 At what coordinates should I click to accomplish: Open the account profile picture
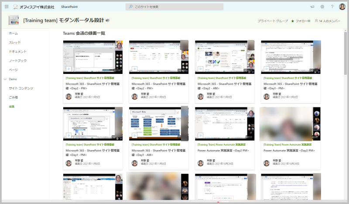pos(342,7)
